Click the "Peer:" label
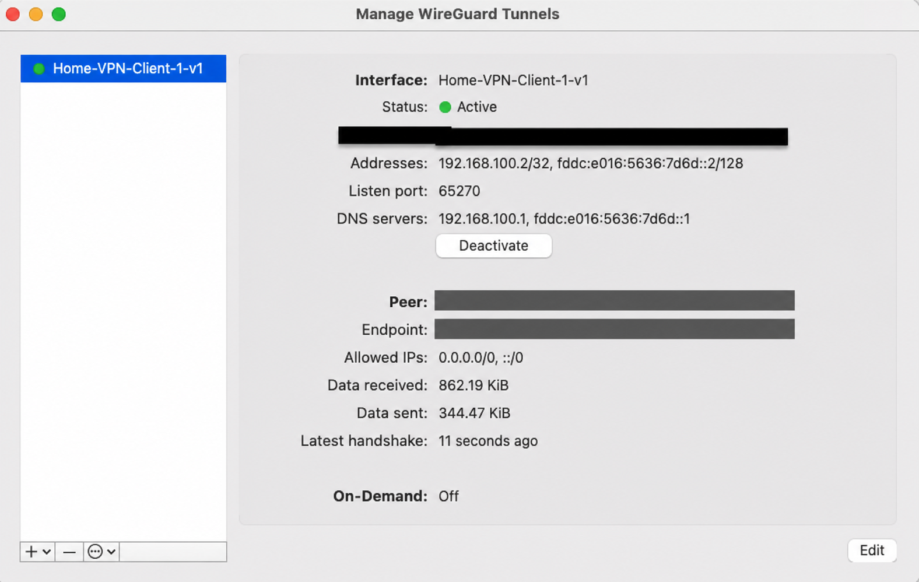Viewport: 919px width, 582px height. pyautogui.click(x=408, y=302)
